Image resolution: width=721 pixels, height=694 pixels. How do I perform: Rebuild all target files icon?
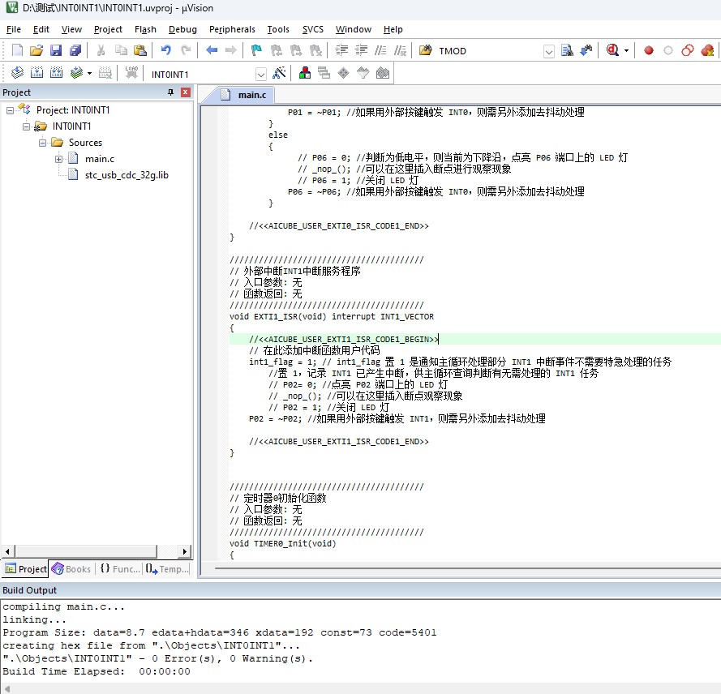click(x=56, y=73)
